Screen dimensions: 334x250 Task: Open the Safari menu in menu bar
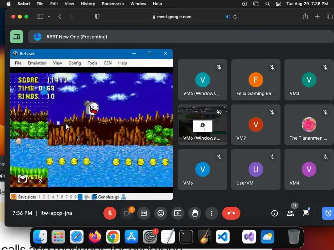23,4
